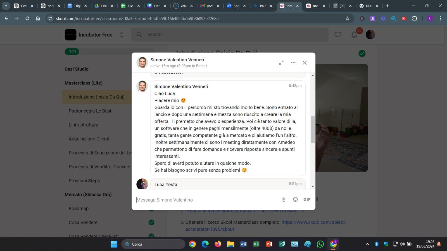Bookmark this page with star icon
The image size is (447, 251).
(348, 18)
